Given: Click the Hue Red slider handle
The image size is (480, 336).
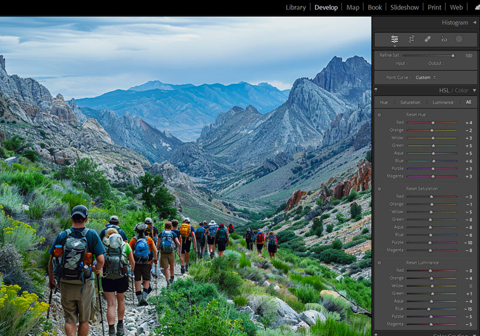Looking at the screenshot, I should click(x=433, y=123).
